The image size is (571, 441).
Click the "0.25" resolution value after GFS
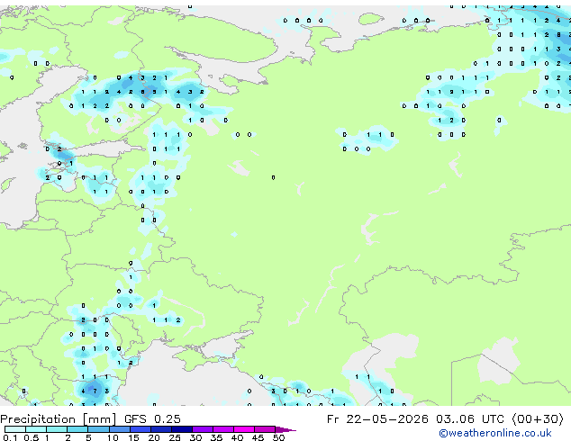168,419
